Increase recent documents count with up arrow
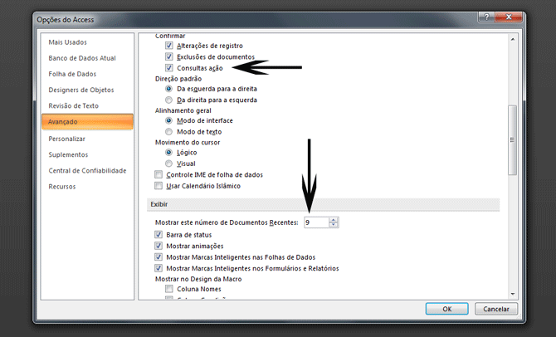The height and width of the screenshot is (337, 556). click(x=334, y=220)
